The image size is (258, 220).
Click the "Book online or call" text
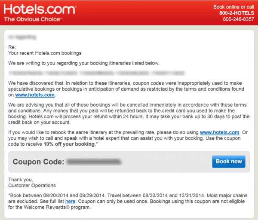(x=234, y=7)
